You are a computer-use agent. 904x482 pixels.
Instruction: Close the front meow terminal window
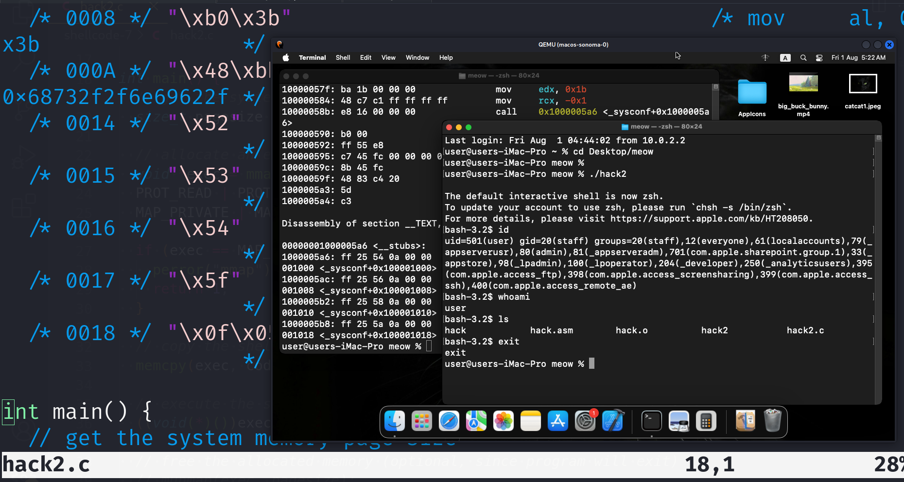[x=449, y=127]
